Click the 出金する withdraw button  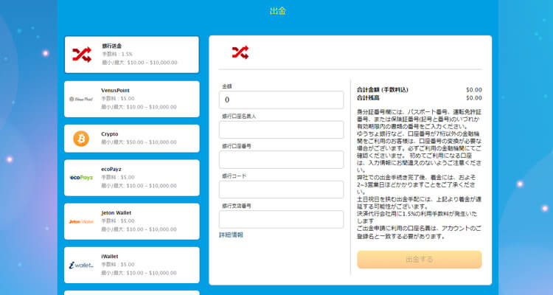(x=420, y=260)
